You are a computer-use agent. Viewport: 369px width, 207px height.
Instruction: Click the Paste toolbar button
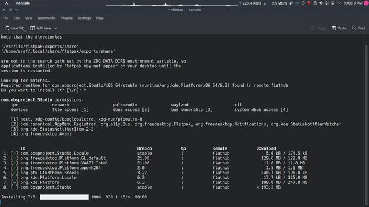click(338, 28)
